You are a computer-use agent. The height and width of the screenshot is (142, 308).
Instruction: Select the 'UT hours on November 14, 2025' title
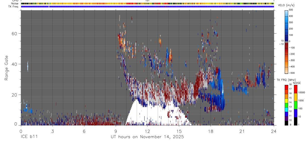pos(147,137)
